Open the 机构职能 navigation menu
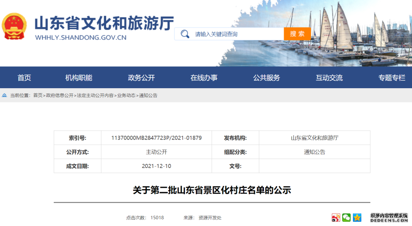The width and height of the screenshot is (412, 226). coord(79,78)
